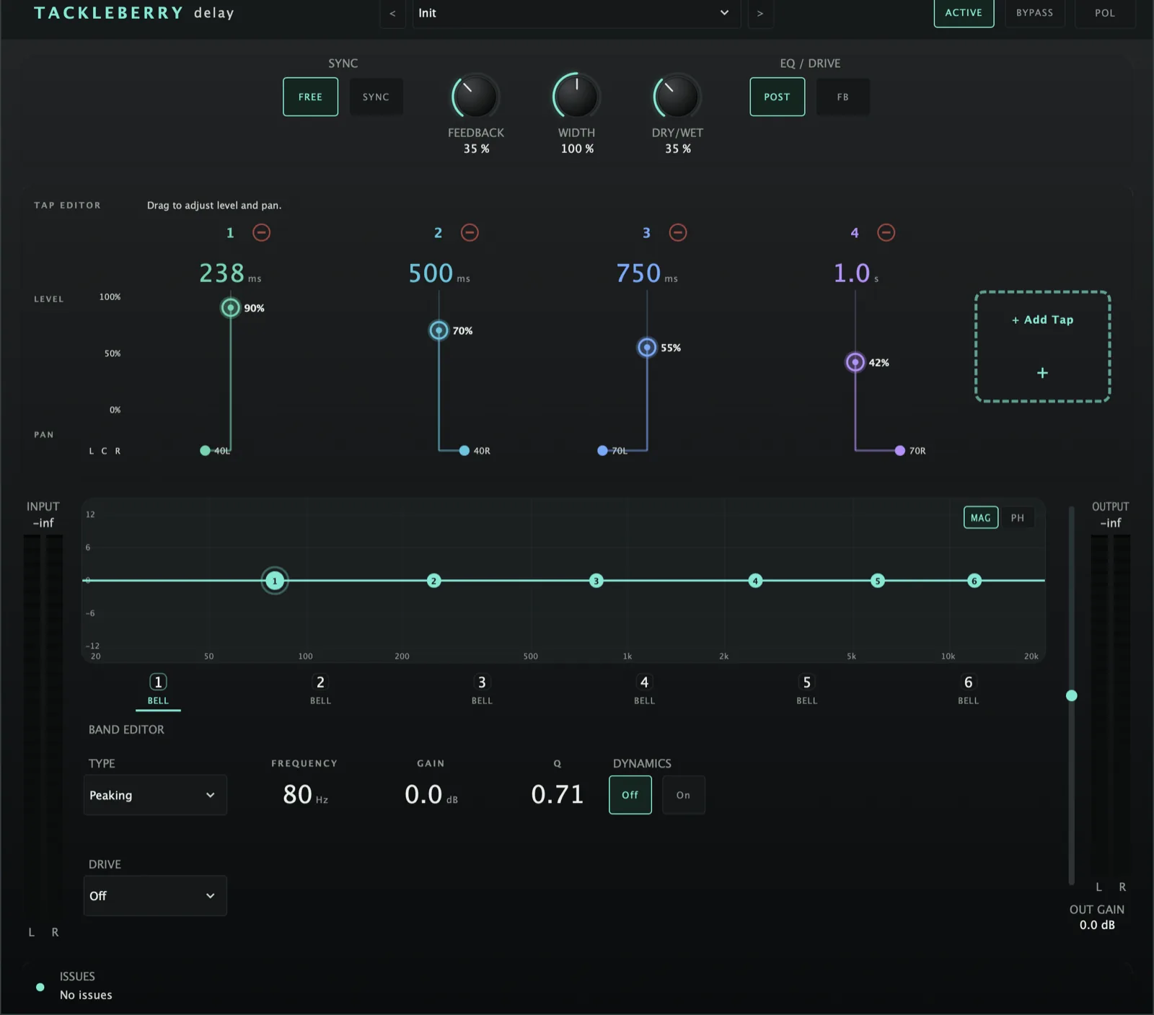Turn band Dynamics On
This screenshot has width=1154, height=1015.
(683, 795)
